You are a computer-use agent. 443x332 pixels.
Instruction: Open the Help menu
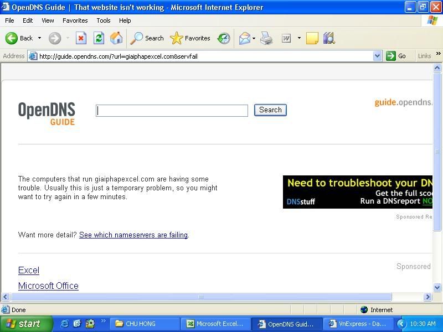click(x=125, y=20)
